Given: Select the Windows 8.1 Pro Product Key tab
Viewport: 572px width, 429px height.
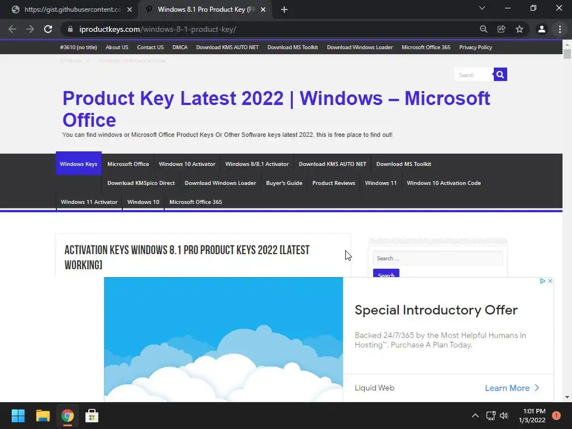Looking at the screenshot, I should click(205, 9).
